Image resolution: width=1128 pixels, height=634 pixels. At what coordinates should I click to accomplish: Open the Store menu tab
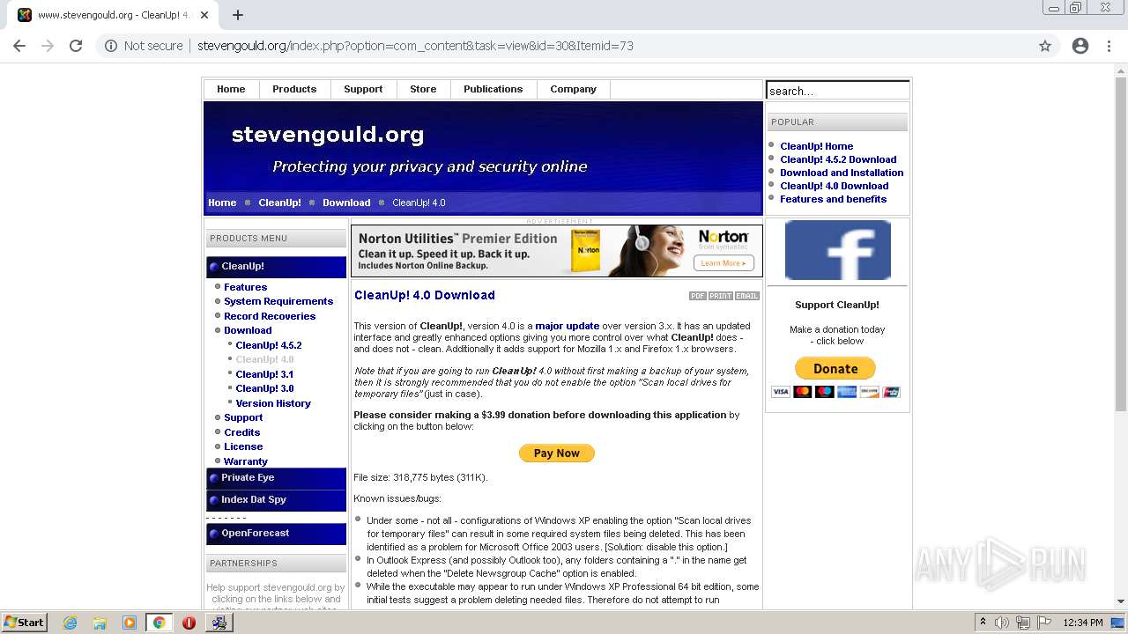(x=423, y=89)
